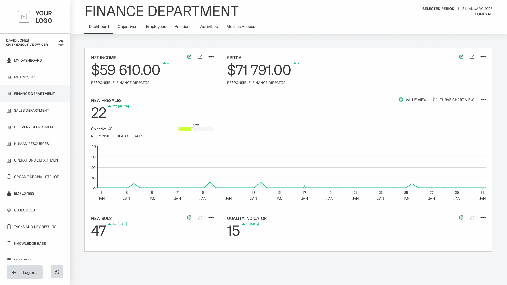
Task: Toggle New Presales to Curve Chart View
Action: pos(453,100)
